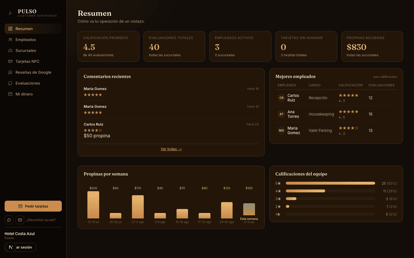Click the ¿Necesitas ayuda? text
Viewport: 414px width, 258px height.
click(41, 220)
